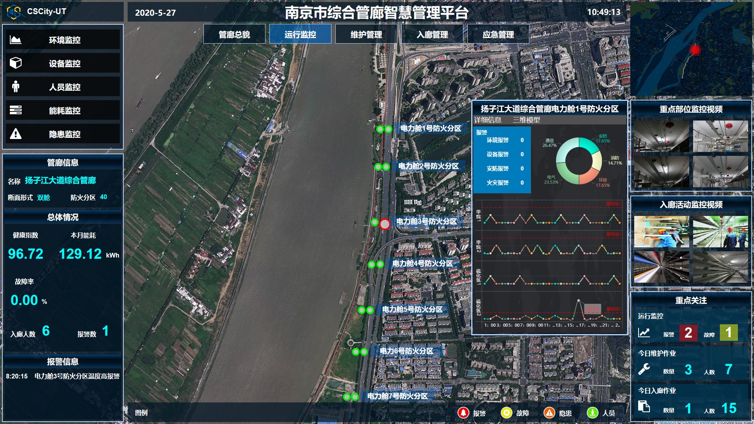Open the 维护管理 tab
Image resolution: width=754 pixels, height=424 pixels.
point(366,35)
